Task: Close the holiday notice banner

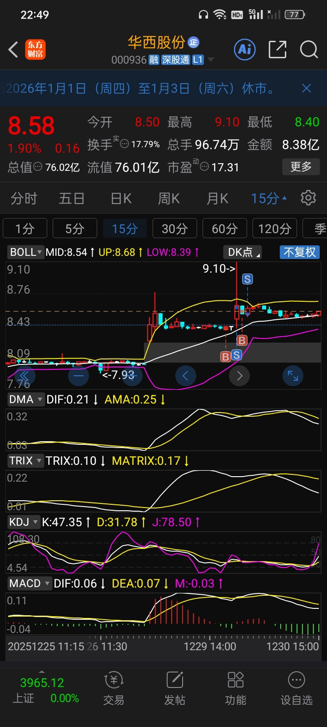Action: coord(307,88)
